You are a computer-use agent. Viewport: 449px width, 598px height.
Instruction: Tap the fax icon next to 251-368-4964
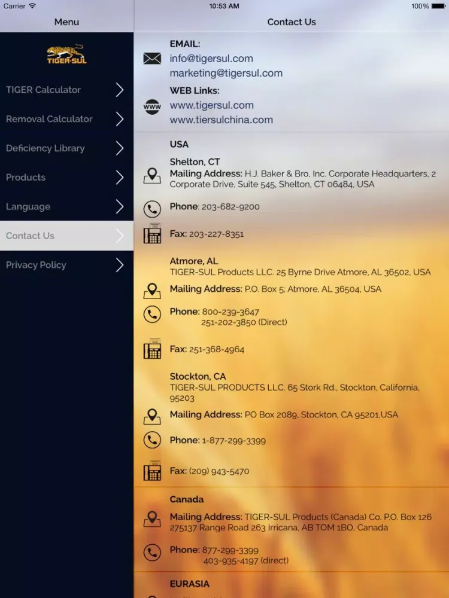pos(152,349)
